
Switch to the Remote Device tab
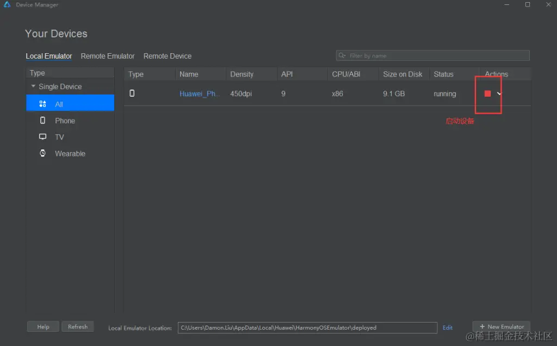(x=168, y=56)
